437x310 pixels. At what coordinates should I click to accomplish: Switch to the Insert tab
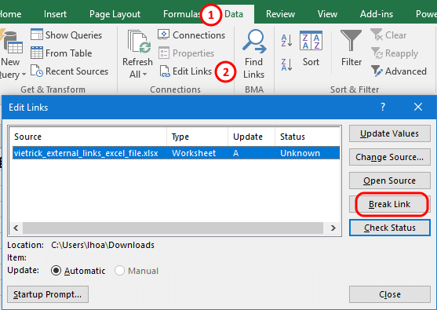tap(55, 14)
